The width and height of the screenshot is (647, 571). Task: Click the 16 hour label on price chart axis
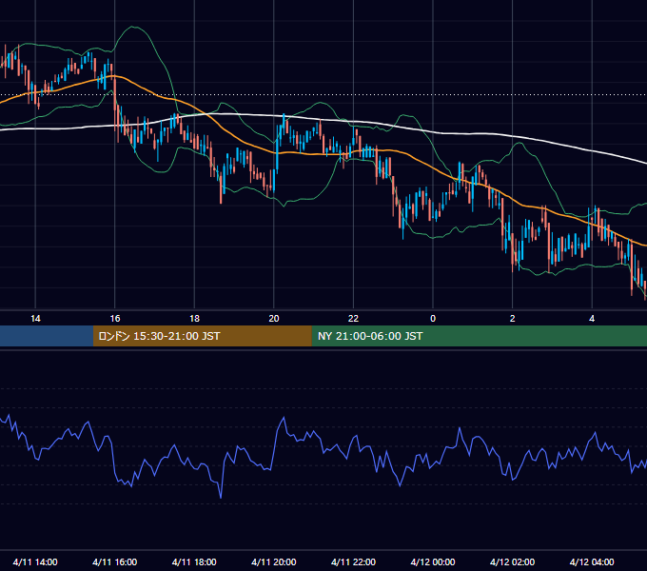click(115, 319)
